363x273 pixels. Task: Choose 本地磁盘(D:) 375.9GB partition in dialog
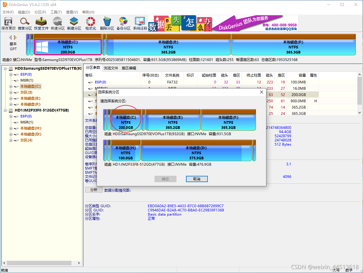(196, 150)
